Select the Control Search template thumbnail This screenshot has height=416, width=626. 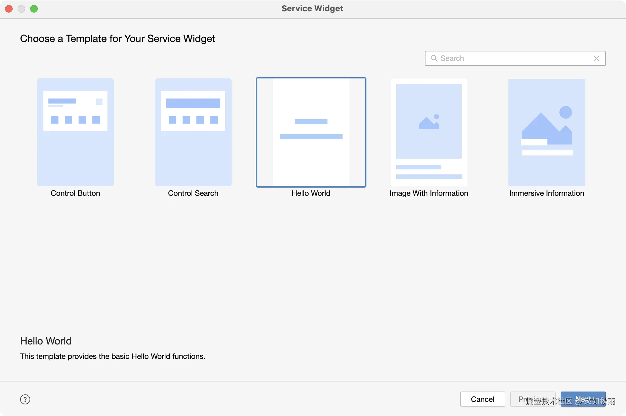(x=193, y=132)
